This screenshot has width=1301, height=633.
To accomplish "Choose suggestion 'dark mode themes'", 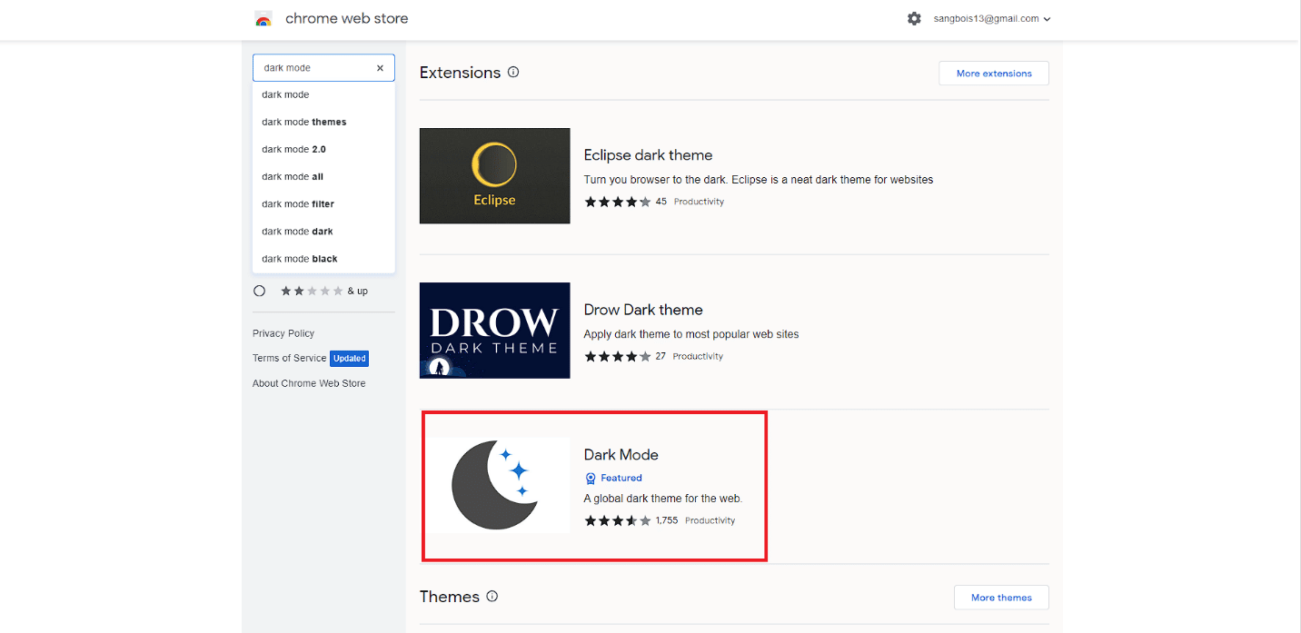I will click(323, 122).
